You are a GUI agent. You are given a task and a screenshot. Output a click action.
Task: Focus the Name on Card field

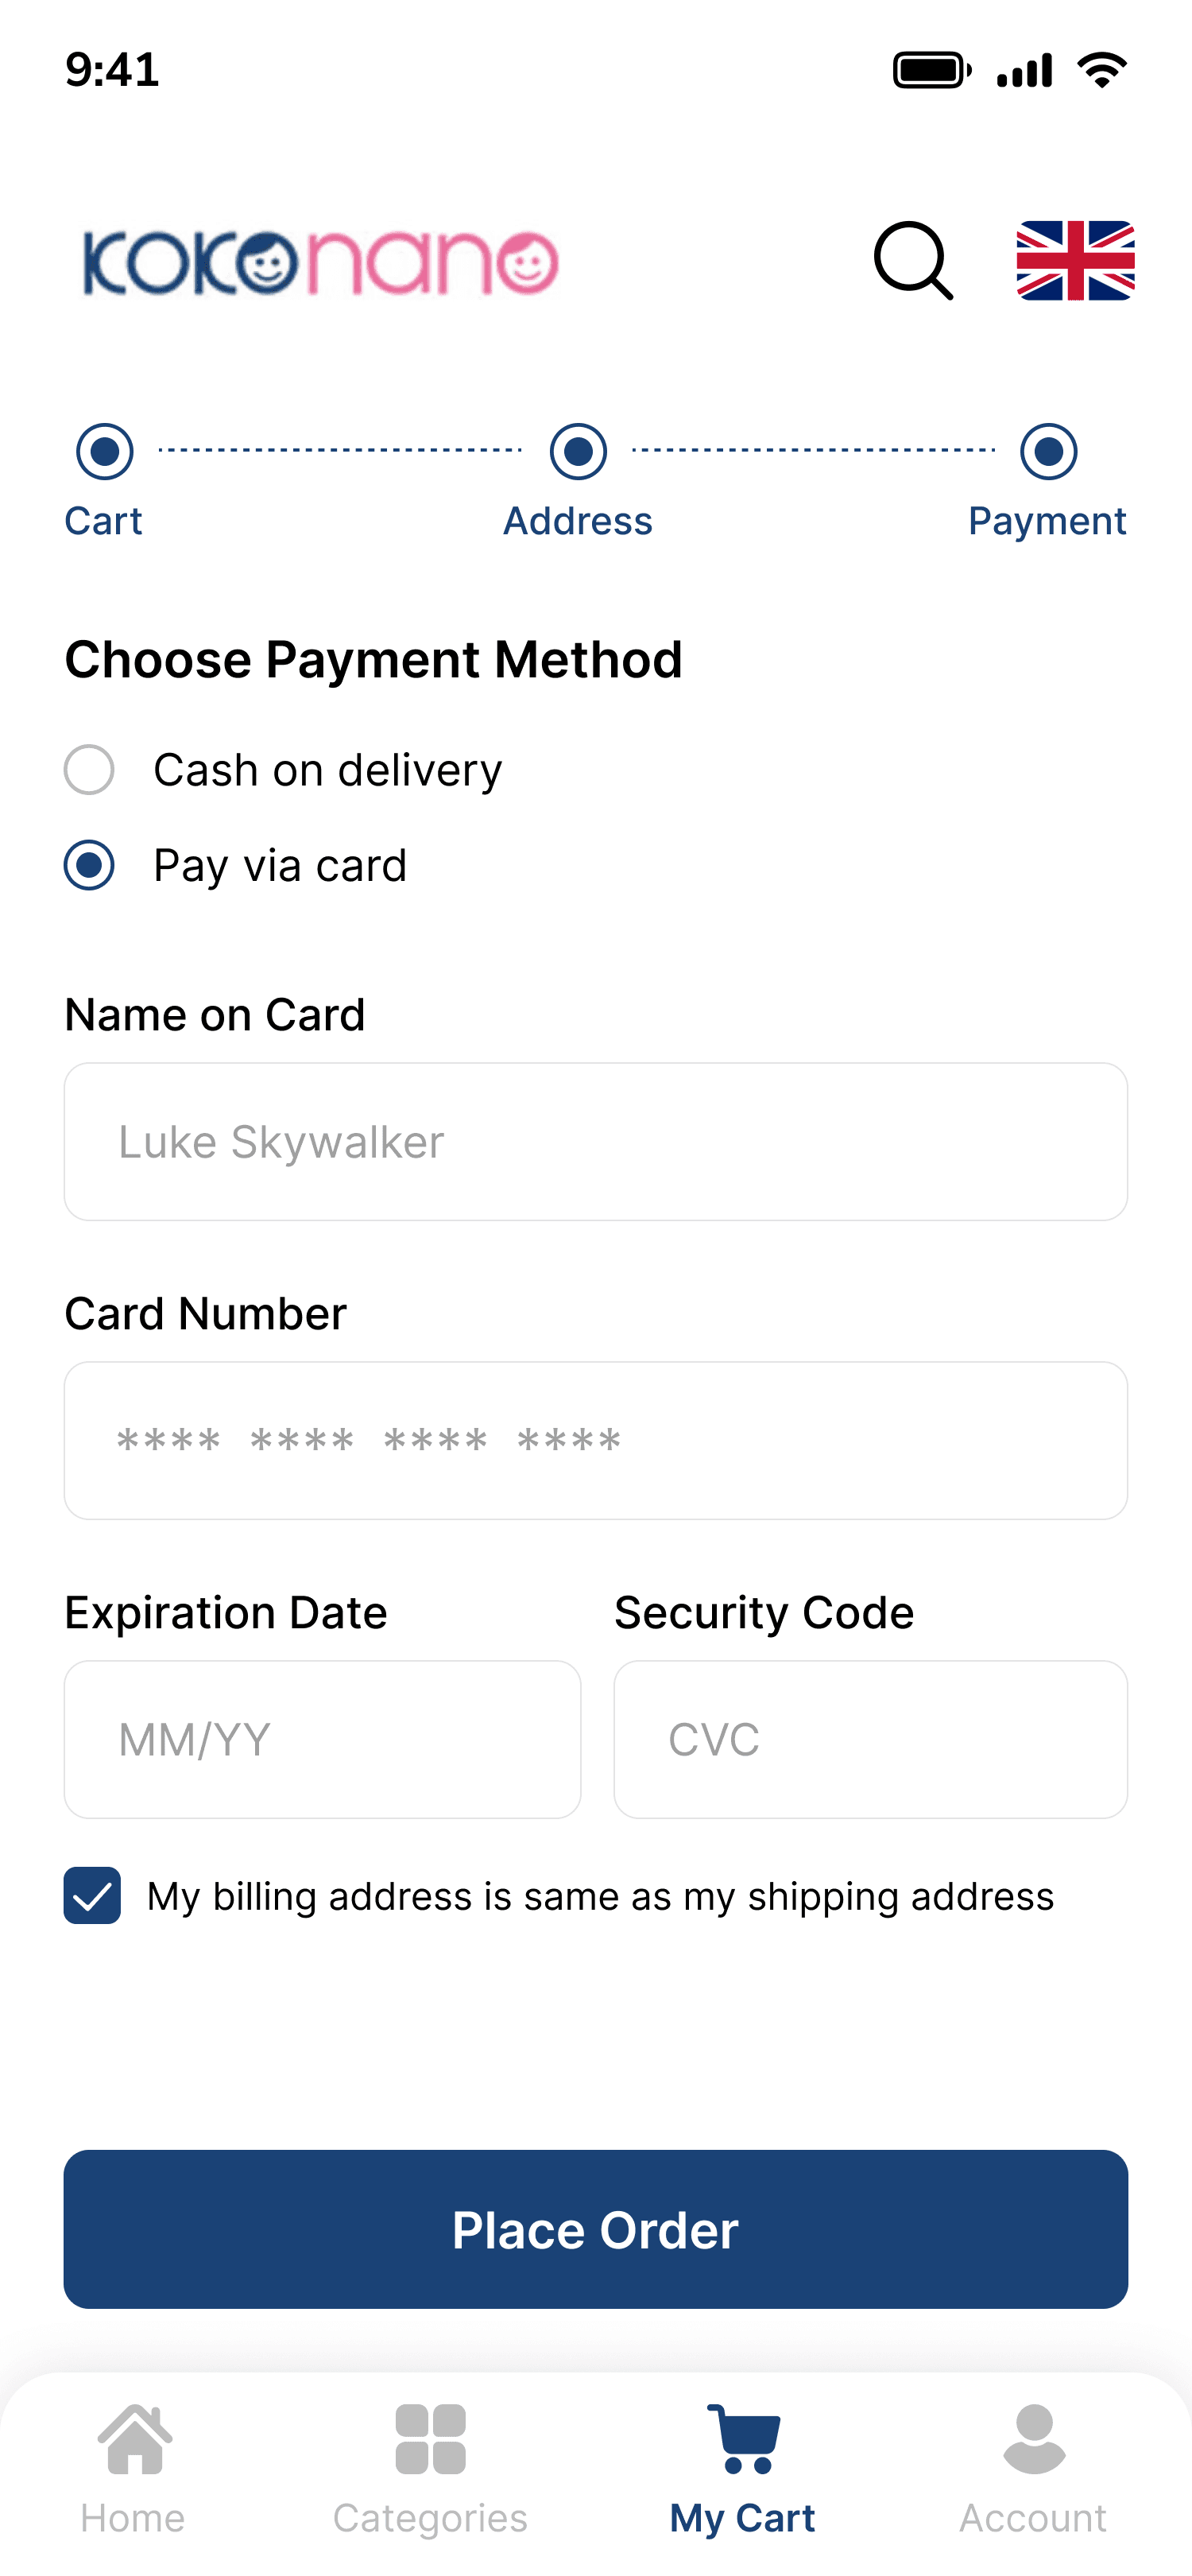click(595, 1142)
